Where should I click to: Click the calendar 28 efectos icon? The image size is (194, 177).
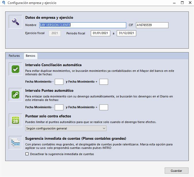[16, 120]
